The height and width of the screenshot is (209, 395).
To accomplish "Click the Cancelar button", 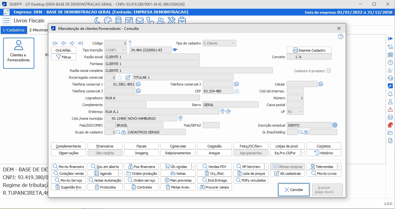I will [x=294, y=189].
